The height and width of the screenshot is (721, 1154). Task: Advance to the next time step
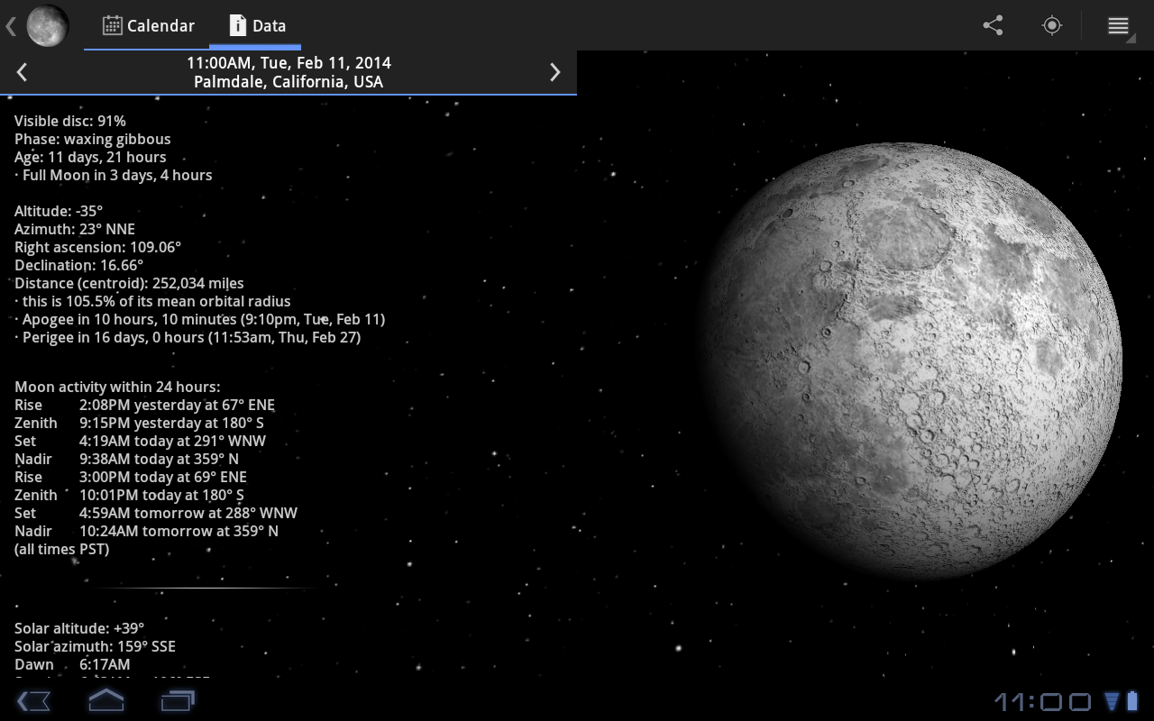(555, 72)
